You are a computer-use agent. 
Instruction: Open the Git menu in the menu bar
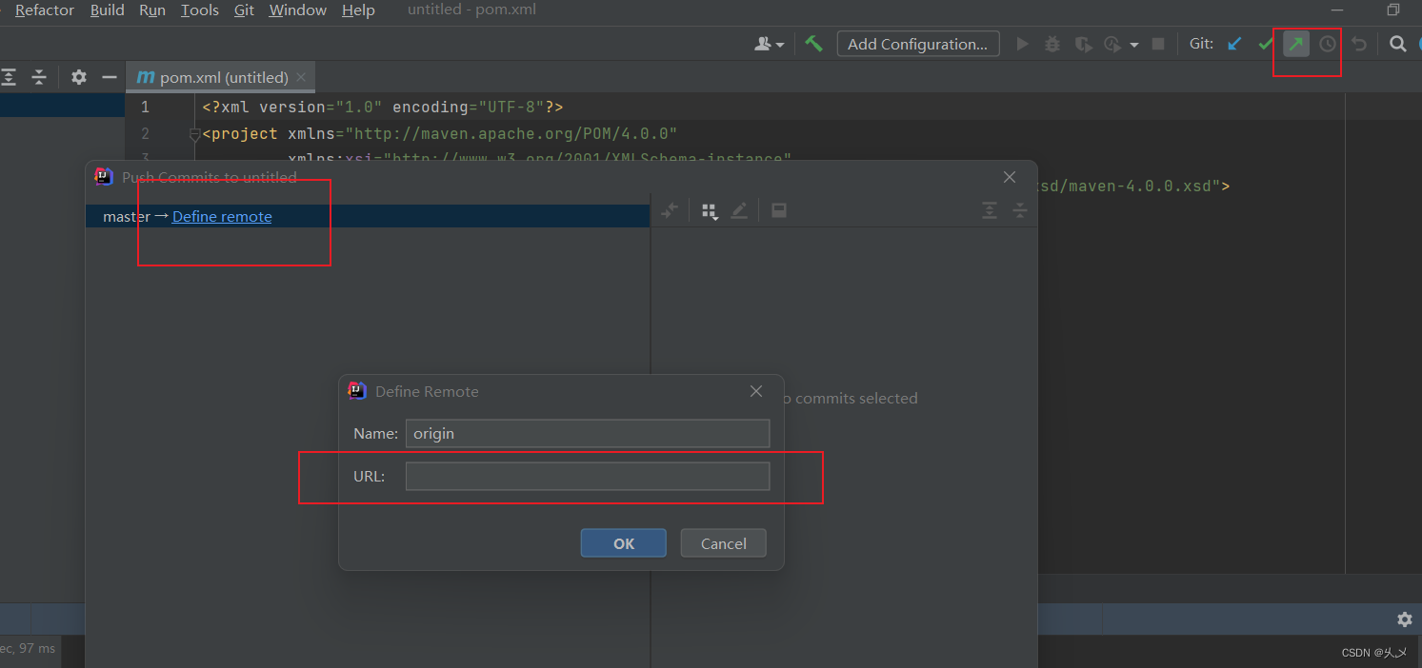244,10
